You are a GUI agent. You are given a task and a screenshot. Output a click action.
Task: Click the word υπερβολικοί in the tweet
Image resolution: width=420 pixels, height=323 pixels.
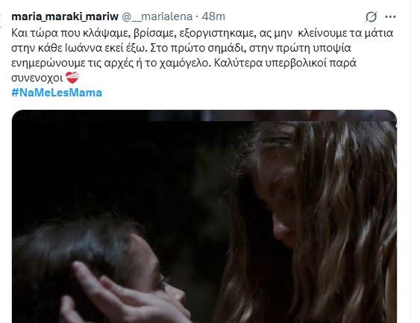[291, 63]
